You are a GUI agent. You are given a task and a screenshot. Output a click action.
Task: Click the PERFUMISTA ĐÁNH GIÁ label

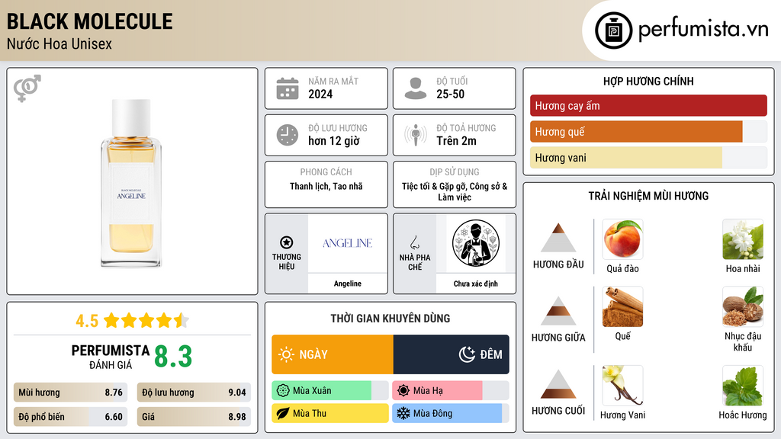click(x=110, y=357)
